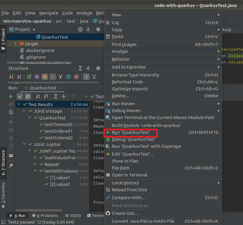Toggle Show Fields filter in Structure

click(x=45, y=77)
